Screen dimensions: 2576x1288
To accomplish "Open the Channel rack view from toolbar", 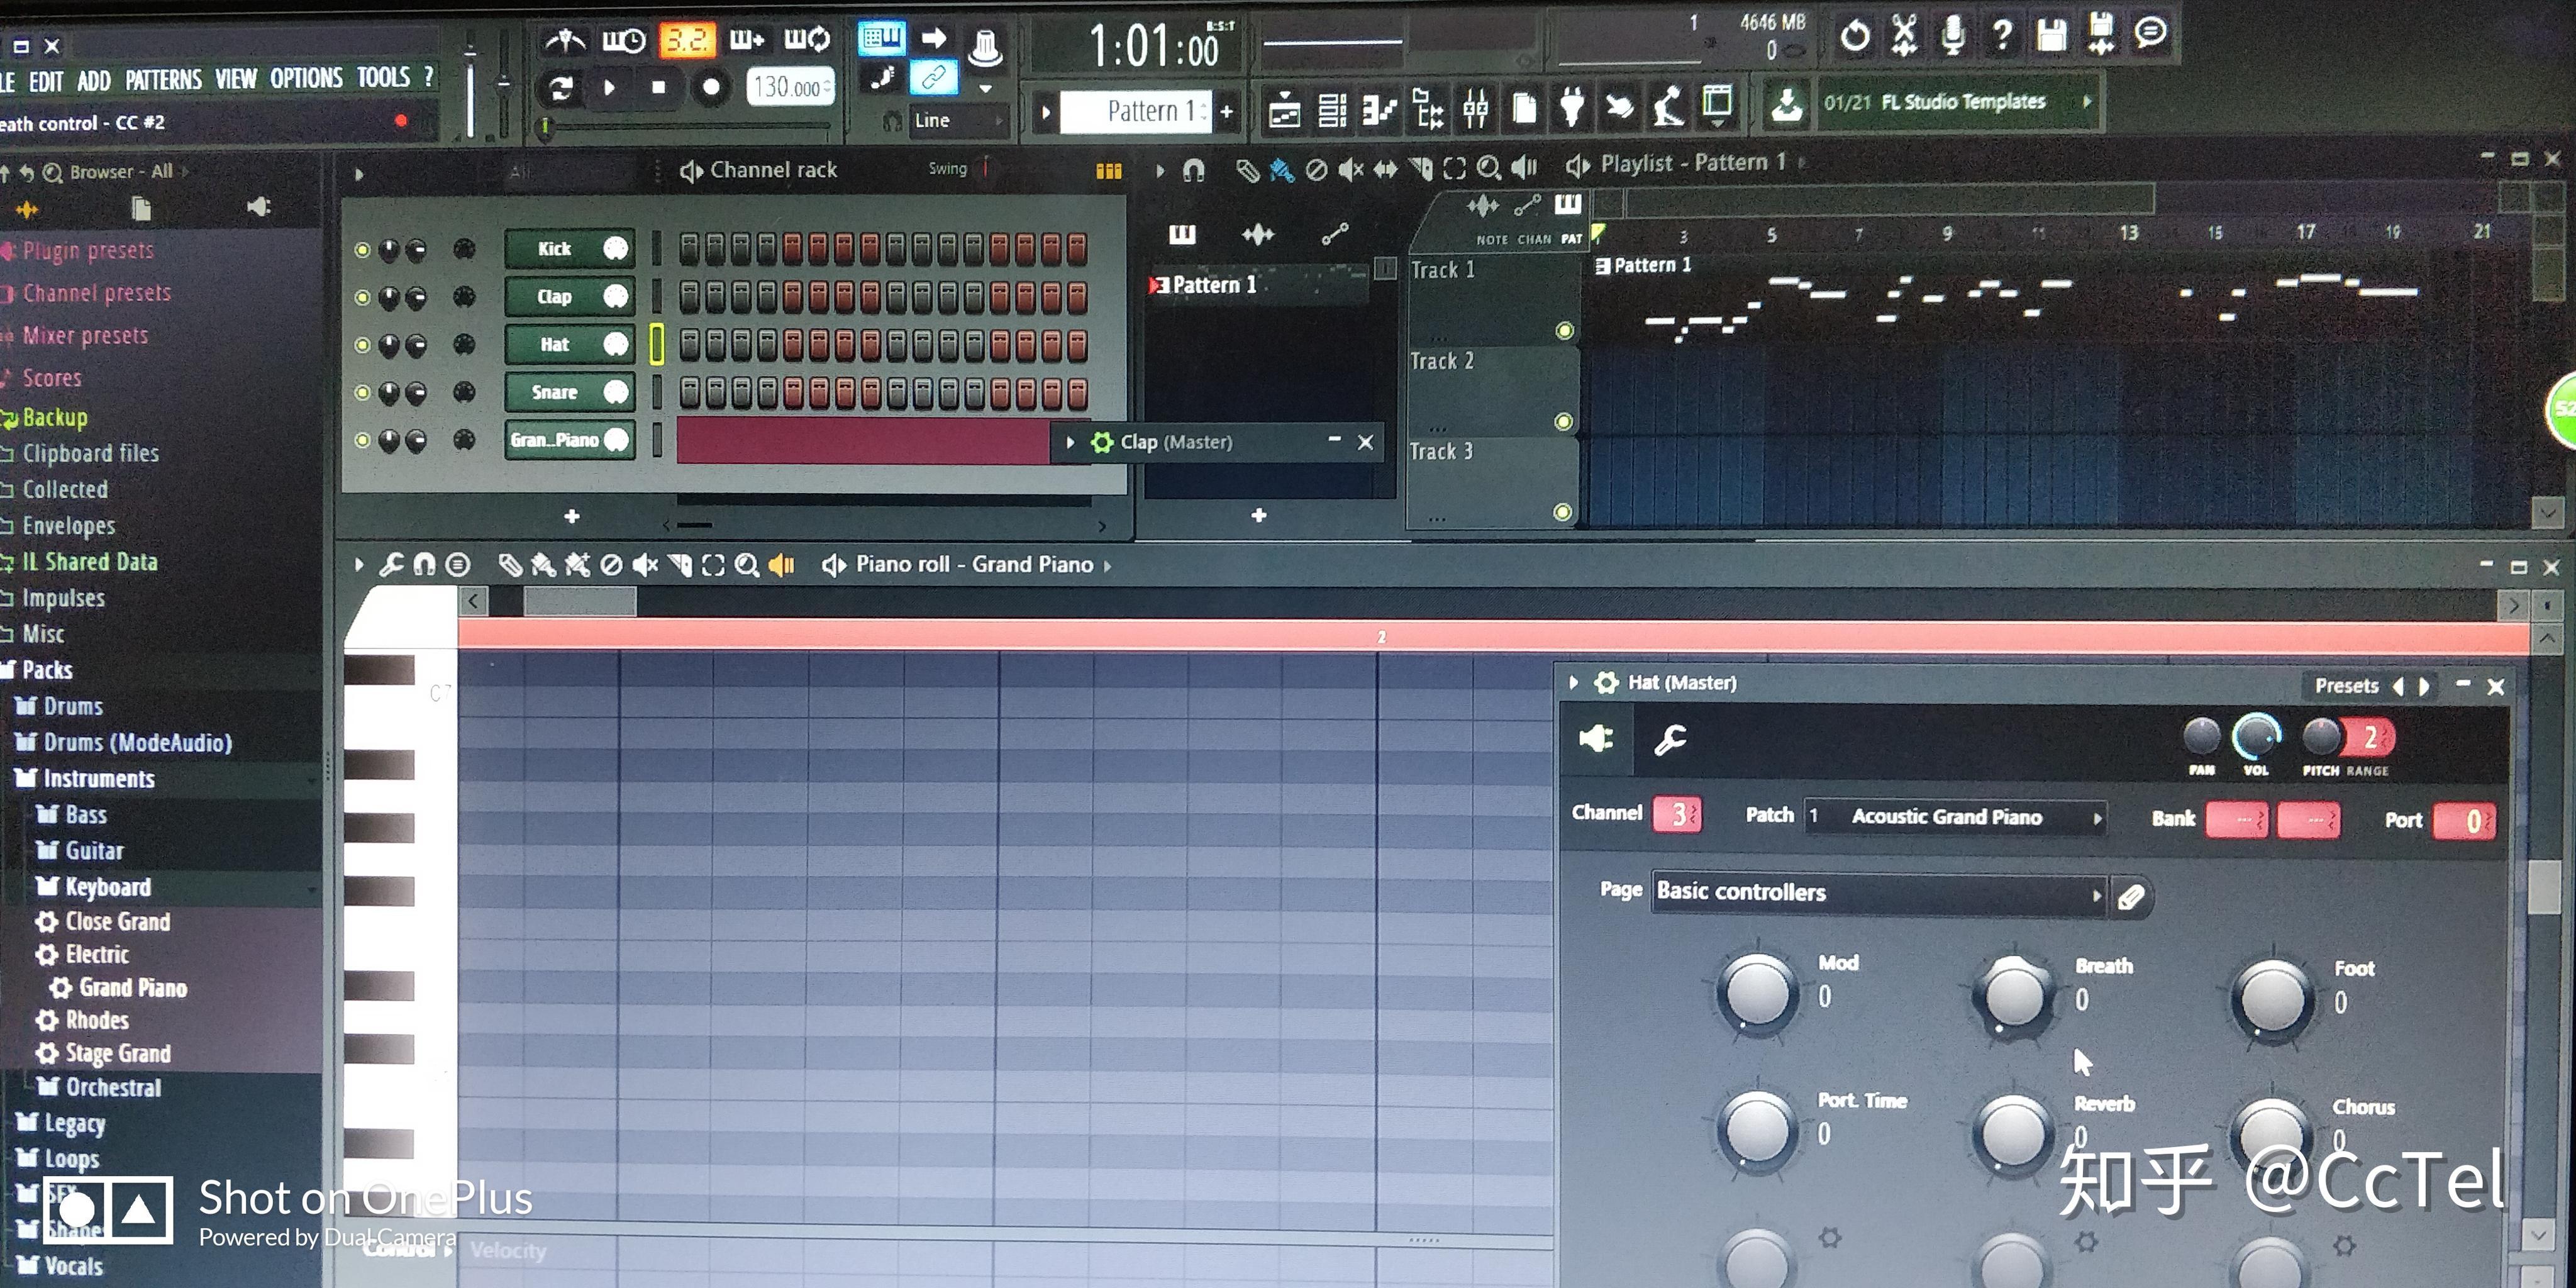I will click(x=1331, y=108).
